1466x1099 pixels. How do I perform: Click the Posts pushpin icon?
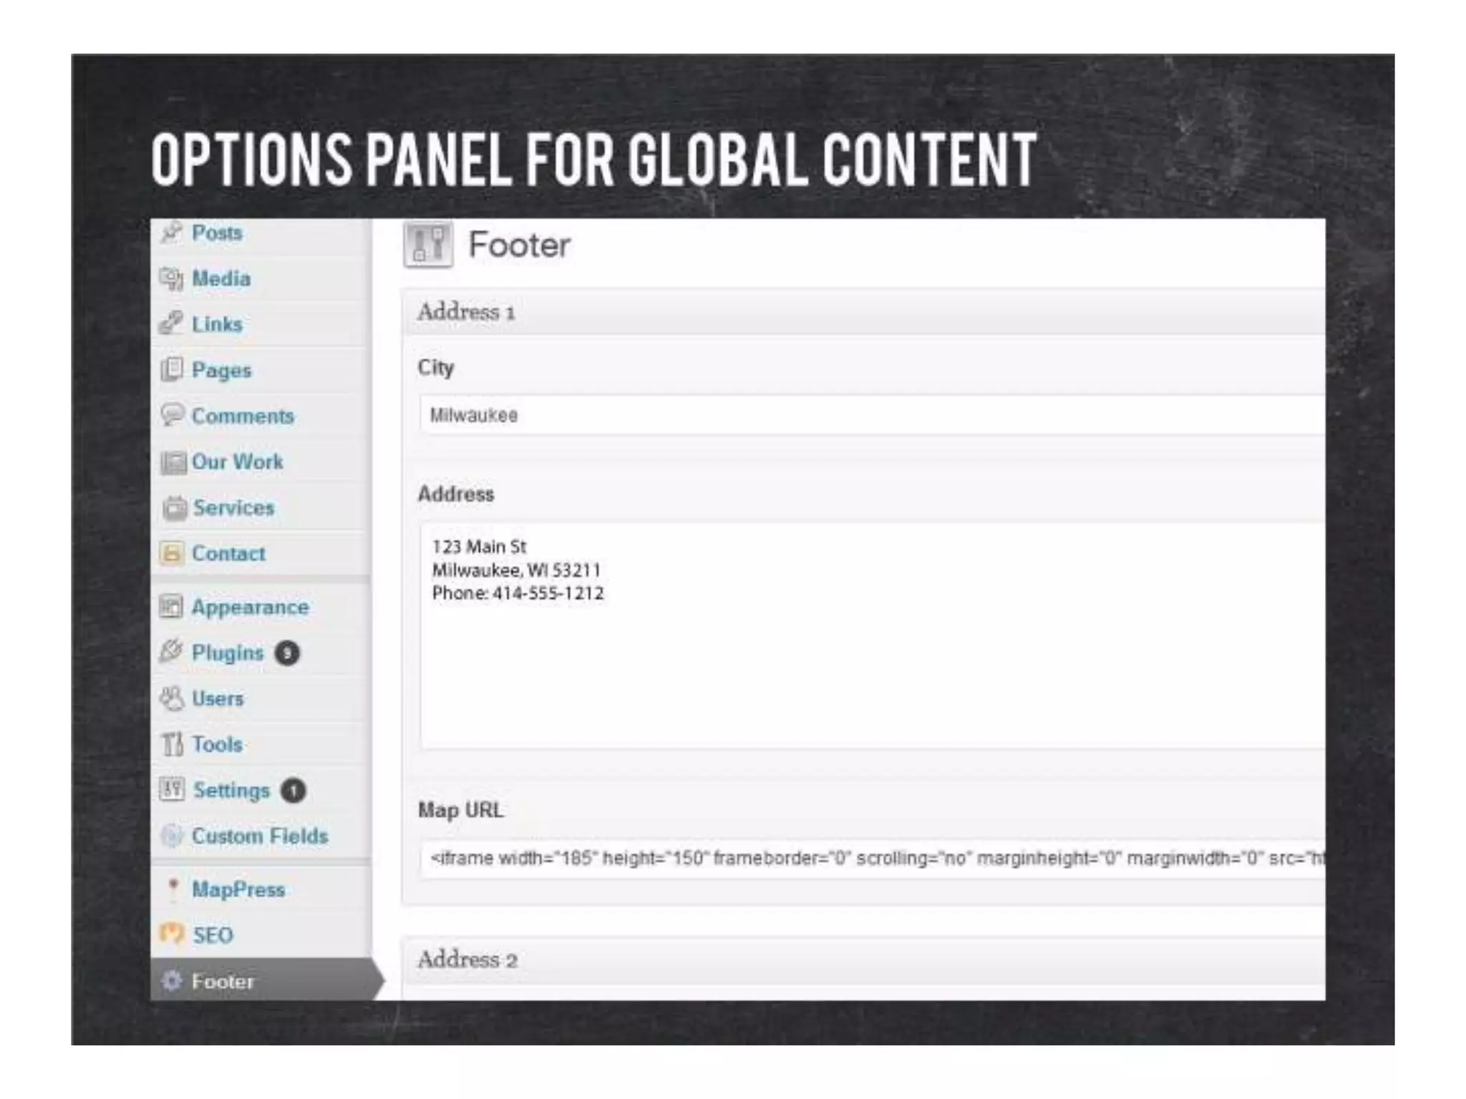coord(172,233)
